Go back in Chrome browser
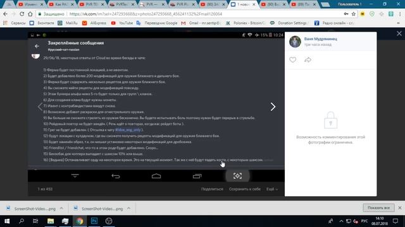405x227 pixels. [6, 14]
